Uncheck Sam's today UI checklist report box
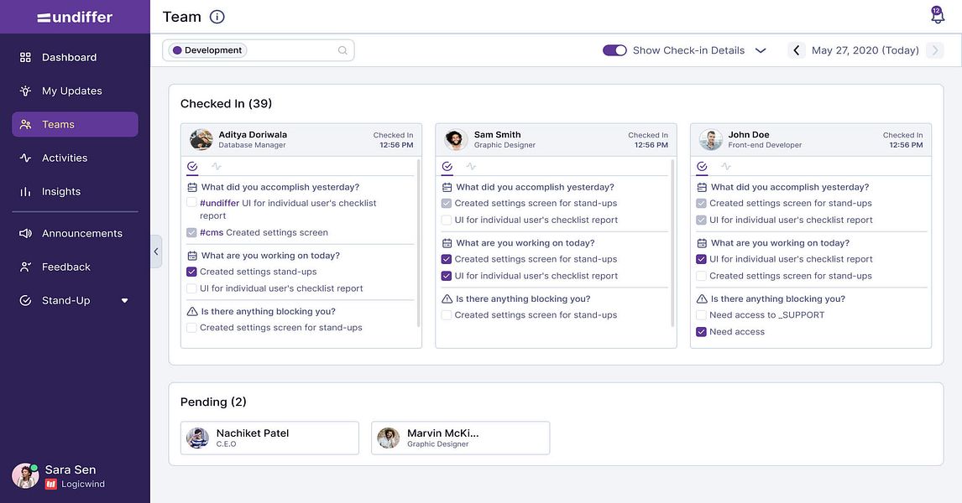Viewport: 962px width, 503px height. tap(446, 276)
